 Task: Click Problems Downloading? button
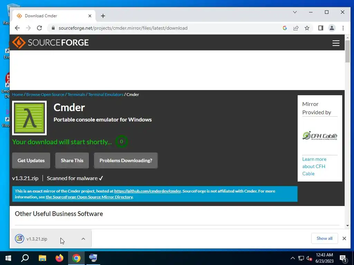click(x=126, y=160)
